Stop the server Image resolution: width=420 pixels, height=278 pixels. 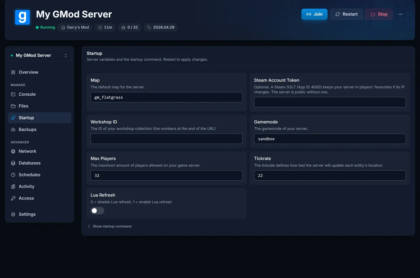tap(379, 14)
